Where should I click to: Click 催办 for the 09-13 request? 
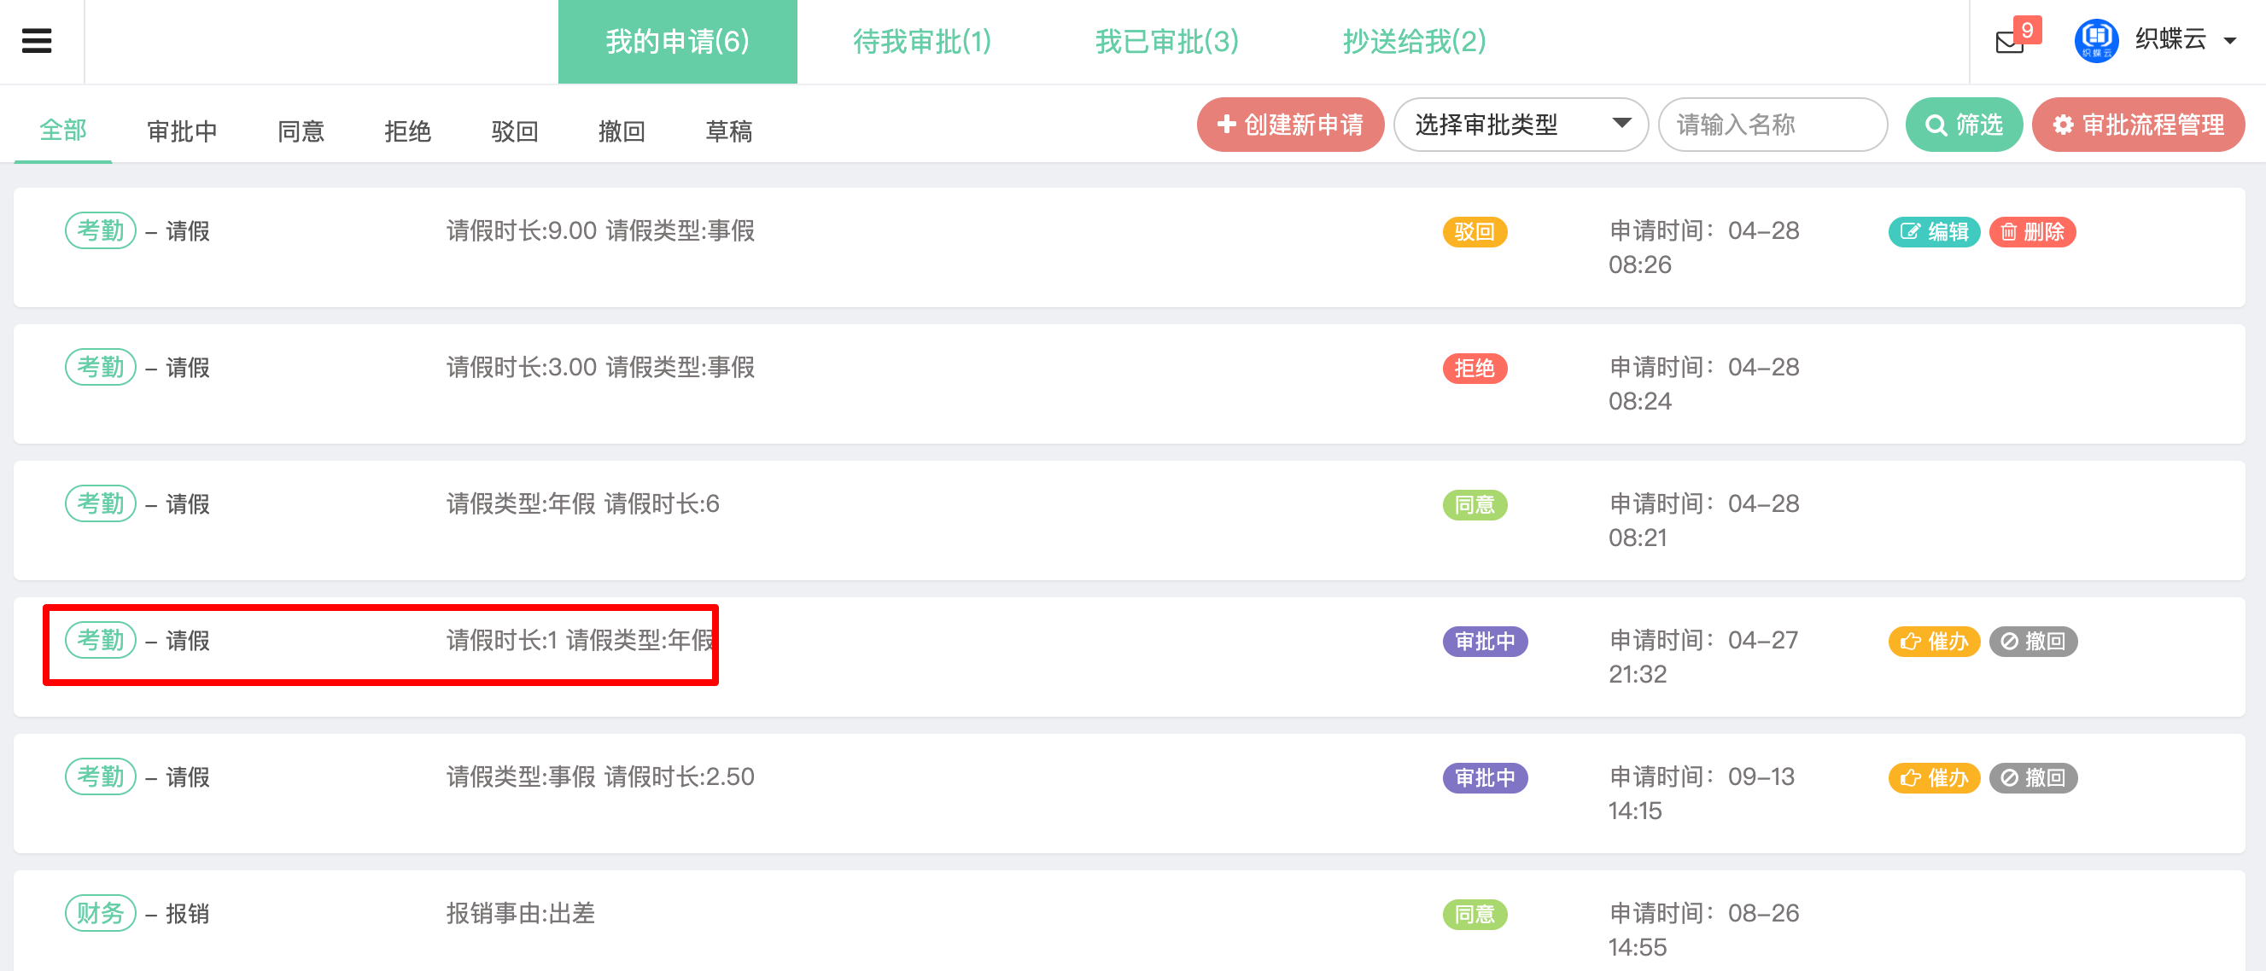[x=1934, y=777]
